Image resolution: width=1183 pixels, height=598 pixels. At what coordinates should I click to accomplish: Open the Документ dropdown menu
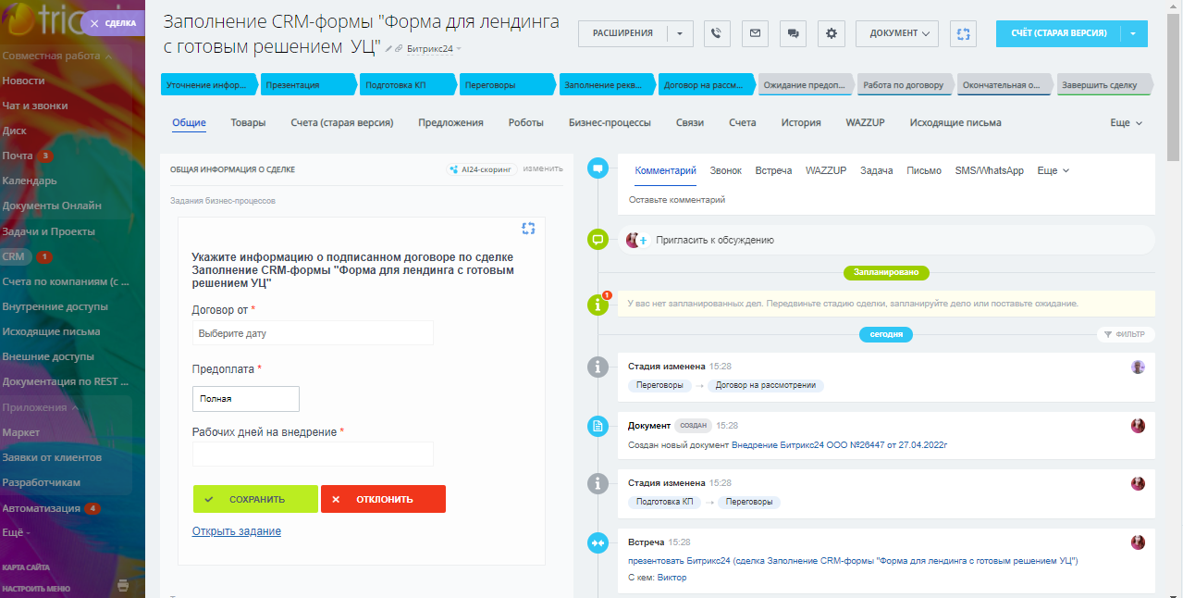click(x=897, y=33)
